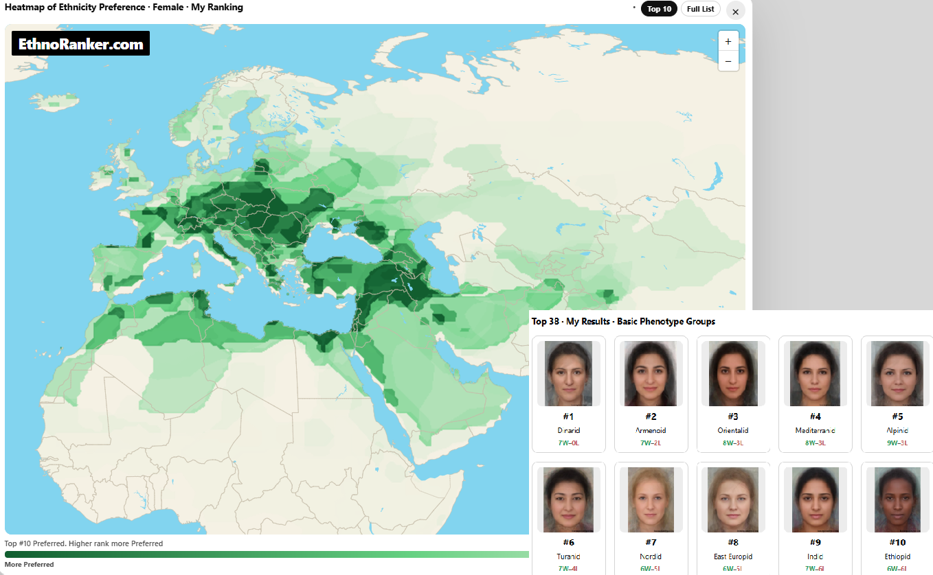
Task: Click the #4 rank number
Action: pyautogui.click(x=816, y=416)
